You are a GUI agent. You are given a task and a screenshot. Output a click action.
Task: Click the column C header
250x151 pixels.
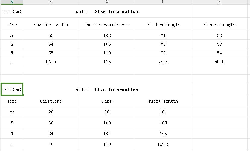click(107, 2)
